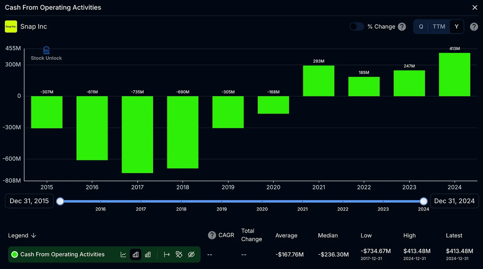Click the Snap Inc company name
The width and height of the screenshot is (483, 269).
tap(34, 26)
